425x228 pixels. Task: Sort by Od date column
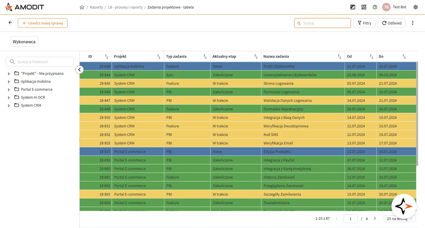(x=372, y=57)
